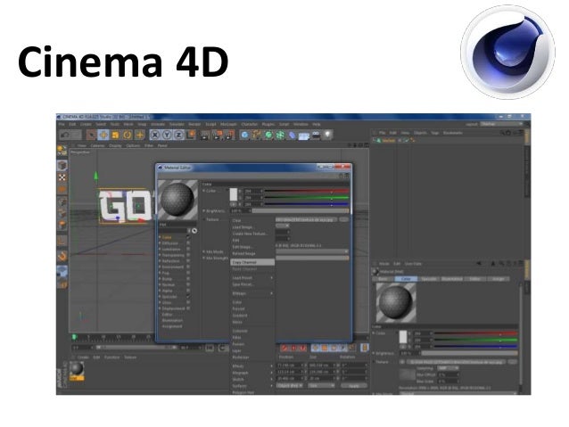569x427 pixels.
Task: Click the texture browse button in Attribute Manager
Action: coord(513,362)
